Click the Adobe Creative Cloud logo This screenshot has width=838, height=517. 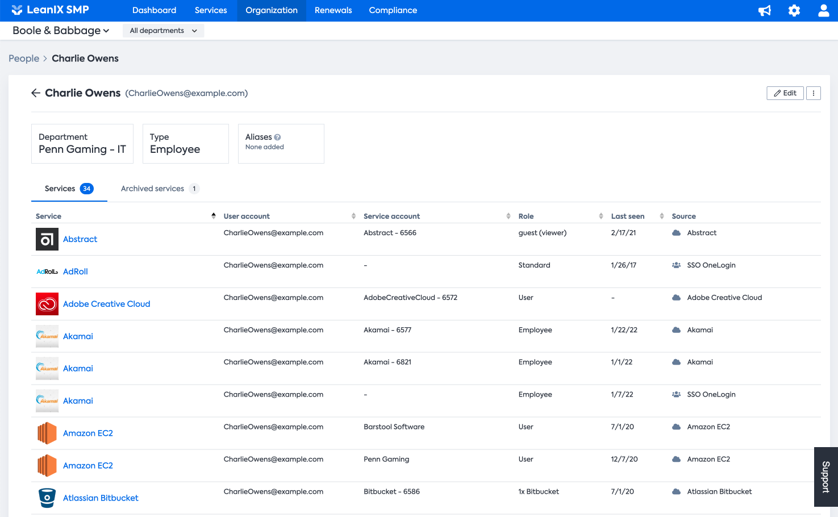coord(47,304)
